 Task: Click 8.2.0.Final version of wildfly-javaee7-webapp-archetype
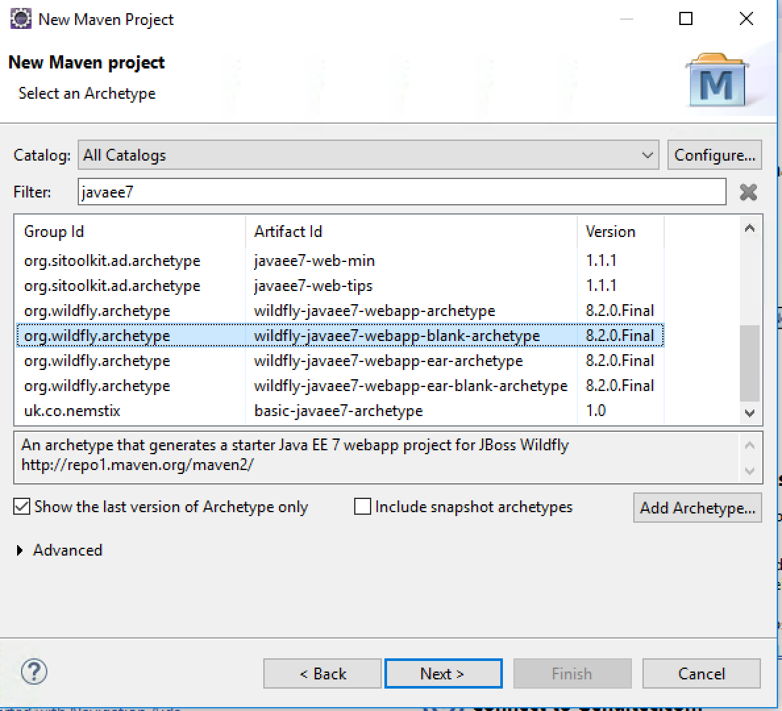click(619, 310)
